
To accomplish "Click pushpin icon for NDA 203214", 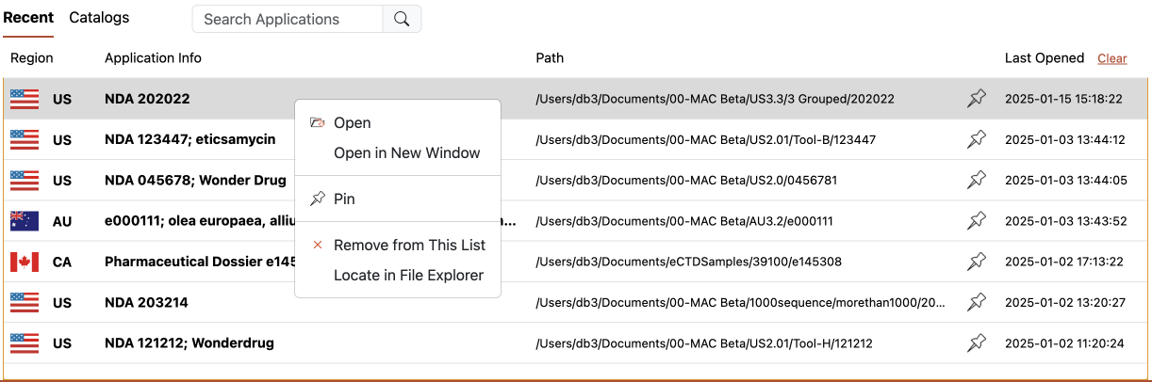I will click(x=977, y=302).
